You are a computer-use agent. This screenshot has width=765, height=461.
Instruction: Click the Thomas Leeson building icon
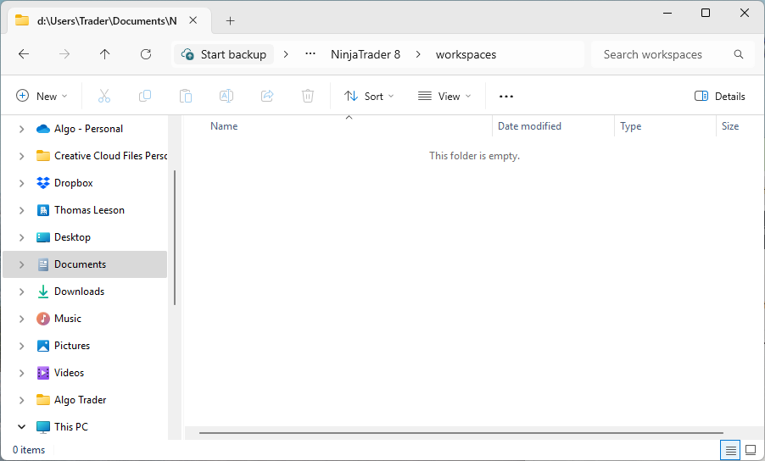click(x=43, y=210)
